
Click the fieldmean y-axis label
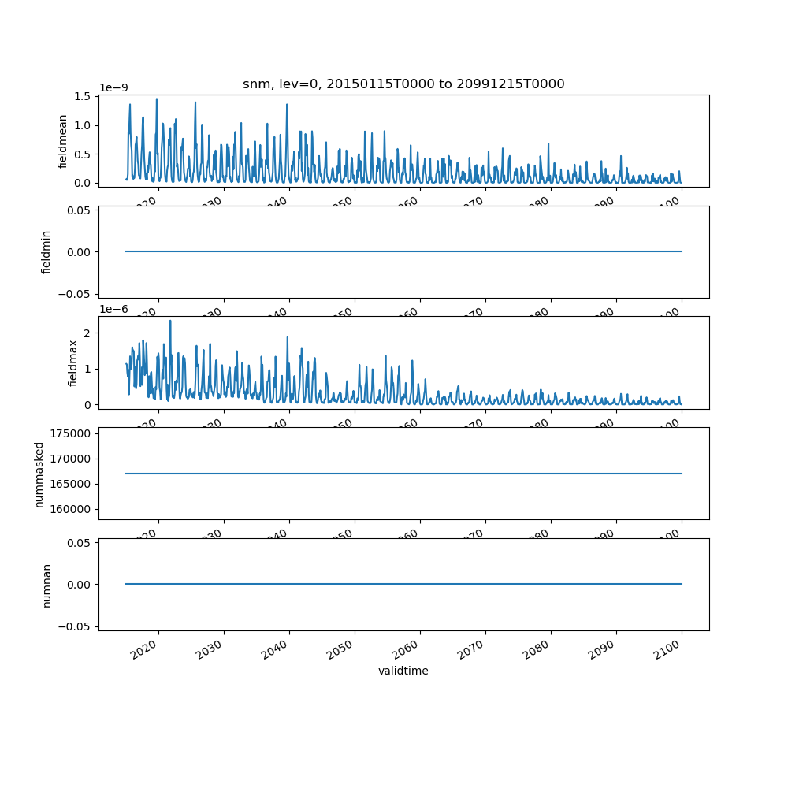tap(63, 141)
